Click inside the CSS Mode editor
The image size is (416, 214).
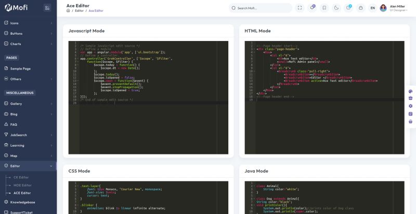[x=148, y=197]
